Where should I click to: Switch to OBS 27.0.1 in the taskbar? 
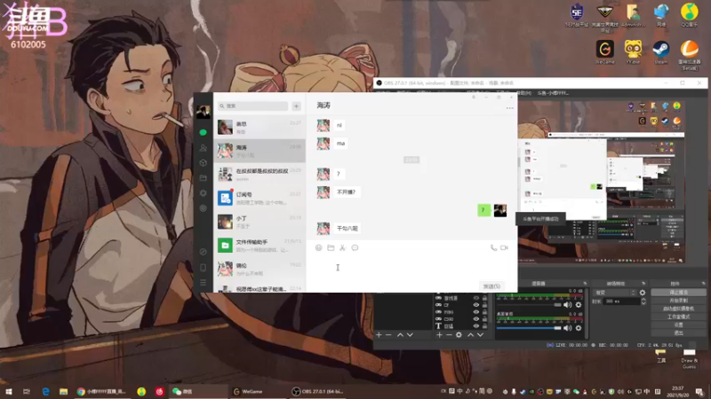point(317,391)
